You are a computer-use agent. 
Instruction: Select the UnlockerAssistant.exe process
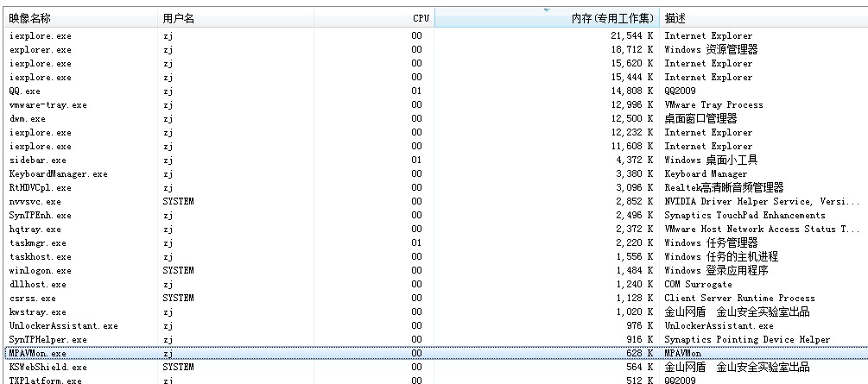63,325
